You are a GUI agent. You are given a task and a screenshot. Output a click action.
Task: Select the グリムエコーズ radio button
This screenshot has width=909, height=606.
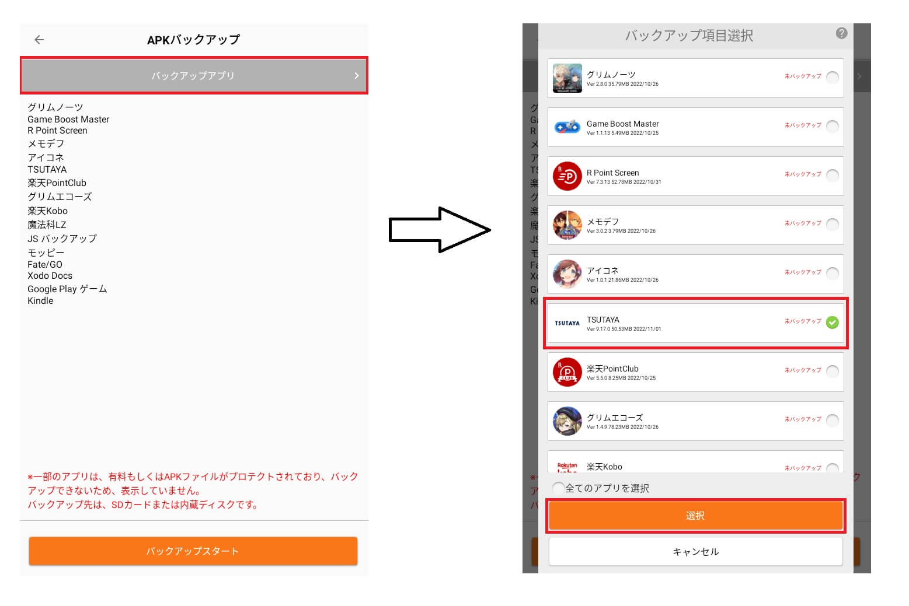point(833,420)
